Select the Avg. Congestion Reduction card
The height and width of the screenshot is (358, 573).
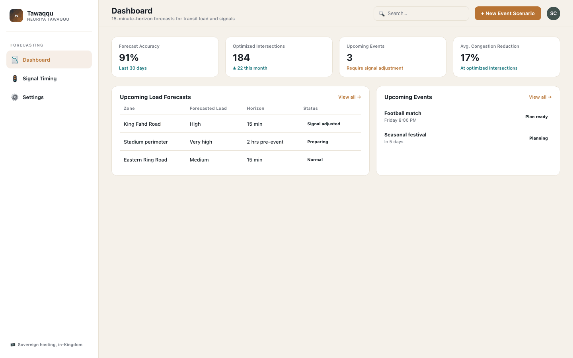(x=507, y=57)
